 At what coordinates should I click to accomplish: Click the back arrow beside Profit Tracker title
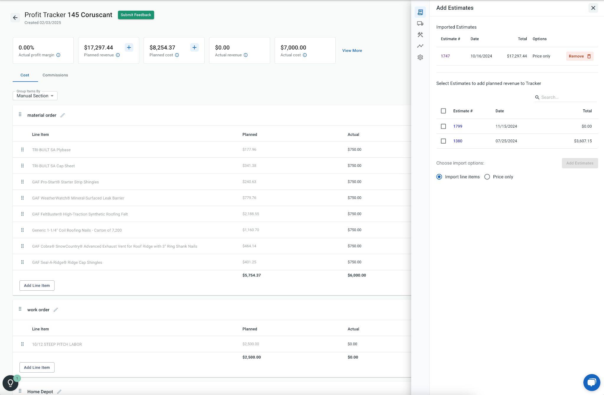pyautogui.click(x=15, y=18)
